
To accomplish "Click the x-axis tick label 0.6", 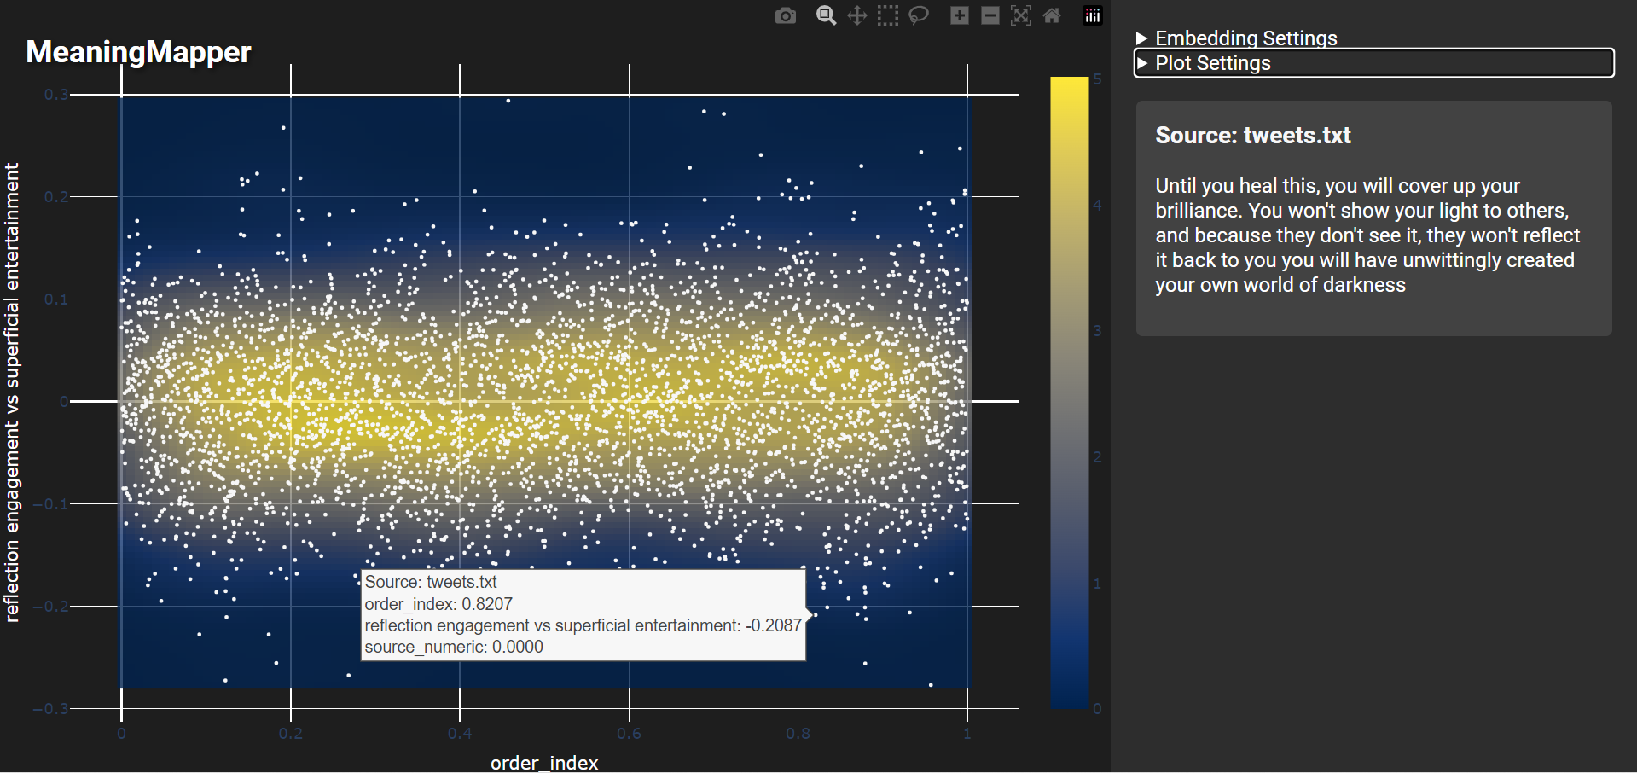I will tap(629, 734).
